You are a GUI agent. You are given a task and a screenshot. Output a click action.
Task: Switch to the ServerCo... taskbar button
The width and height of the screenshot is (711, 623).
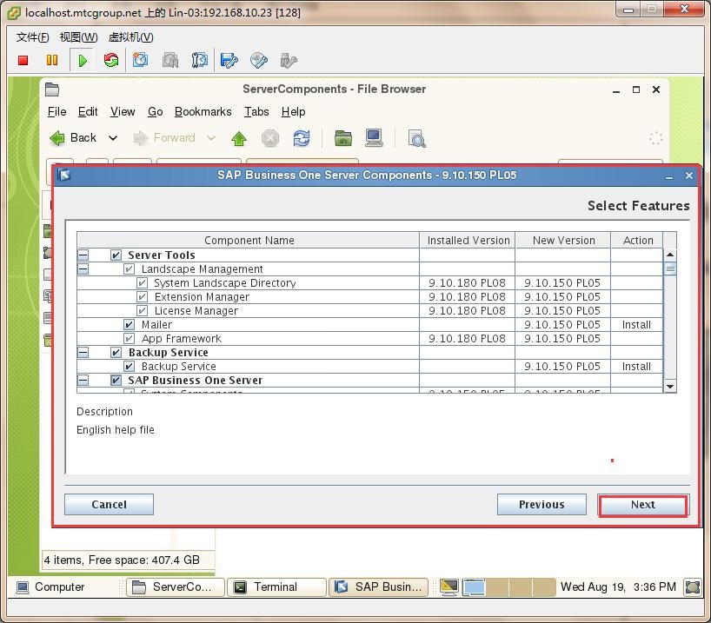click(176, 587)
